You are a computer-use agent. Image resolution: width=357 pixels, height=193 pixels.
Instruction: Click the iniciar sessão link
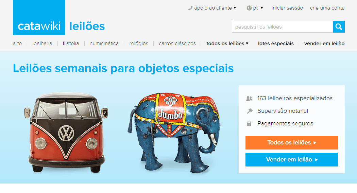[287, 8]
